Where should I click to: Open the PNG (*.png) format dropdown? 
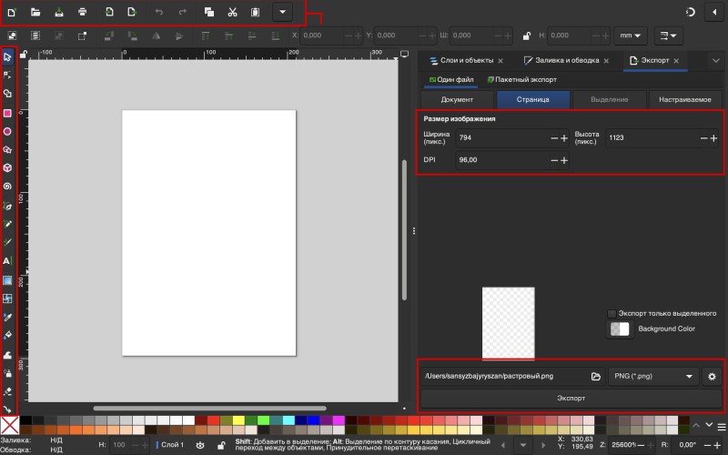652,377
